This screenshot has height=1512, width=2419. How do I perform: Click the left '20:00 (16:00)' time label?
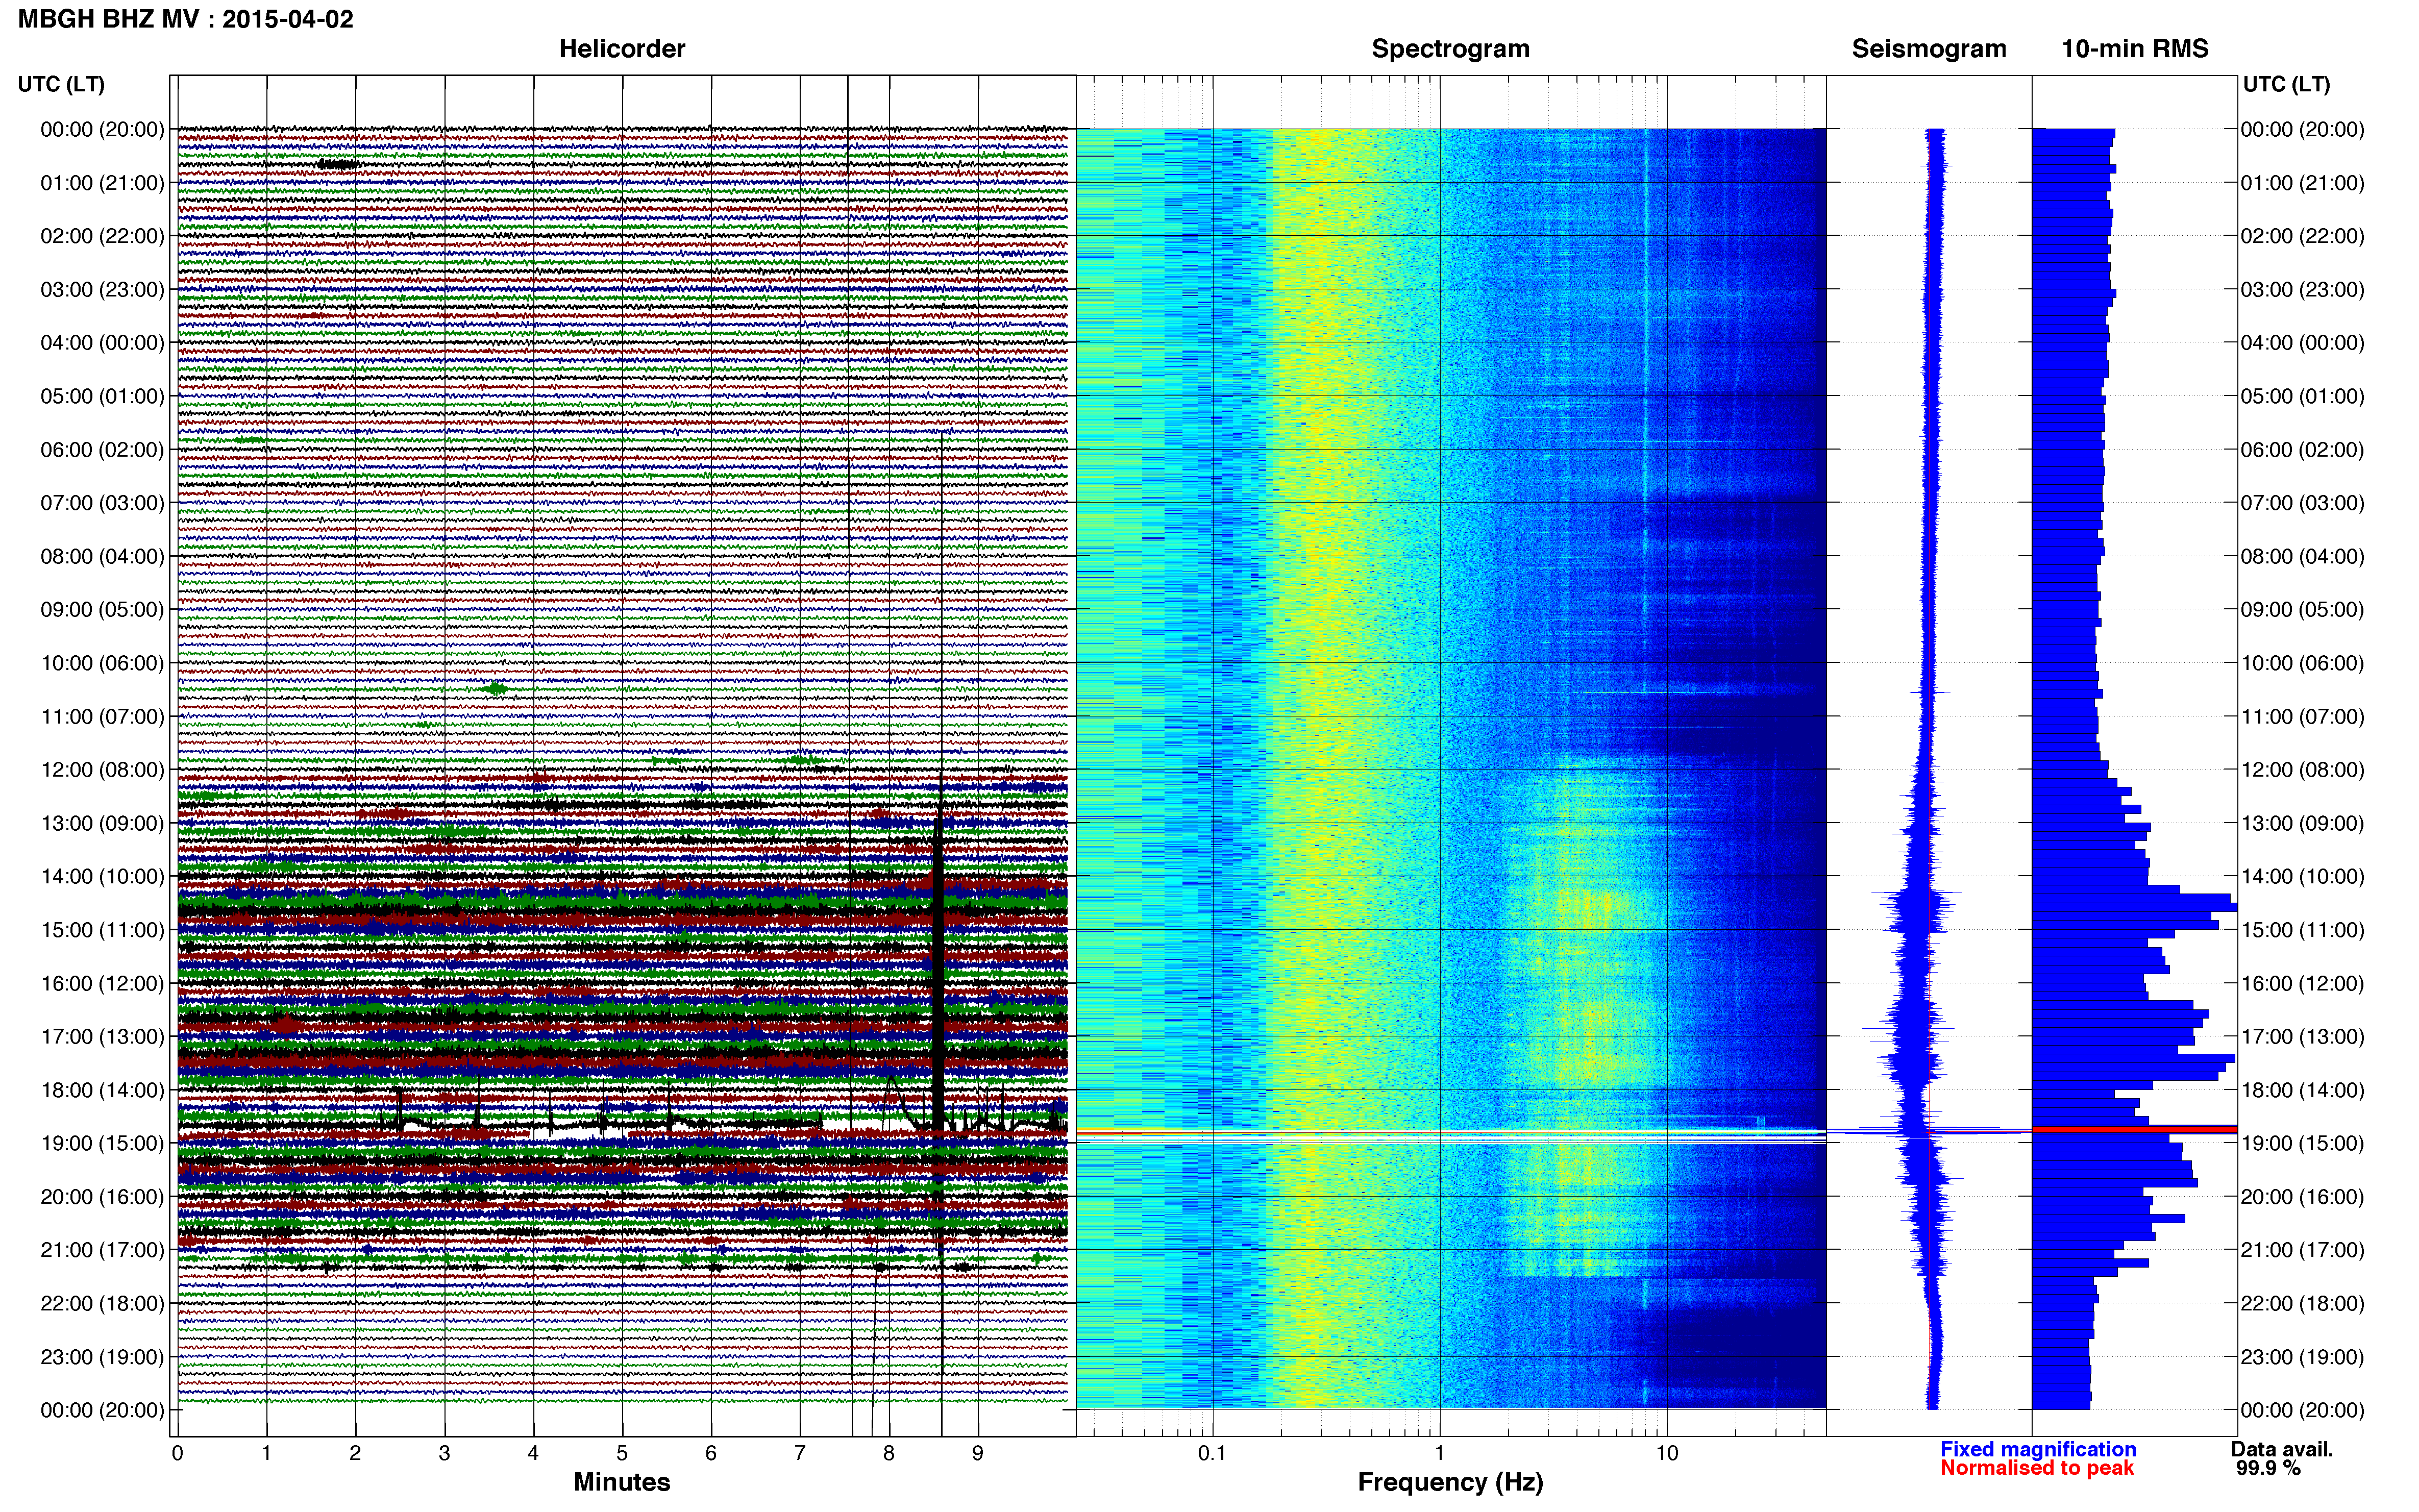pyautogui.click(x=102, y=1197)
